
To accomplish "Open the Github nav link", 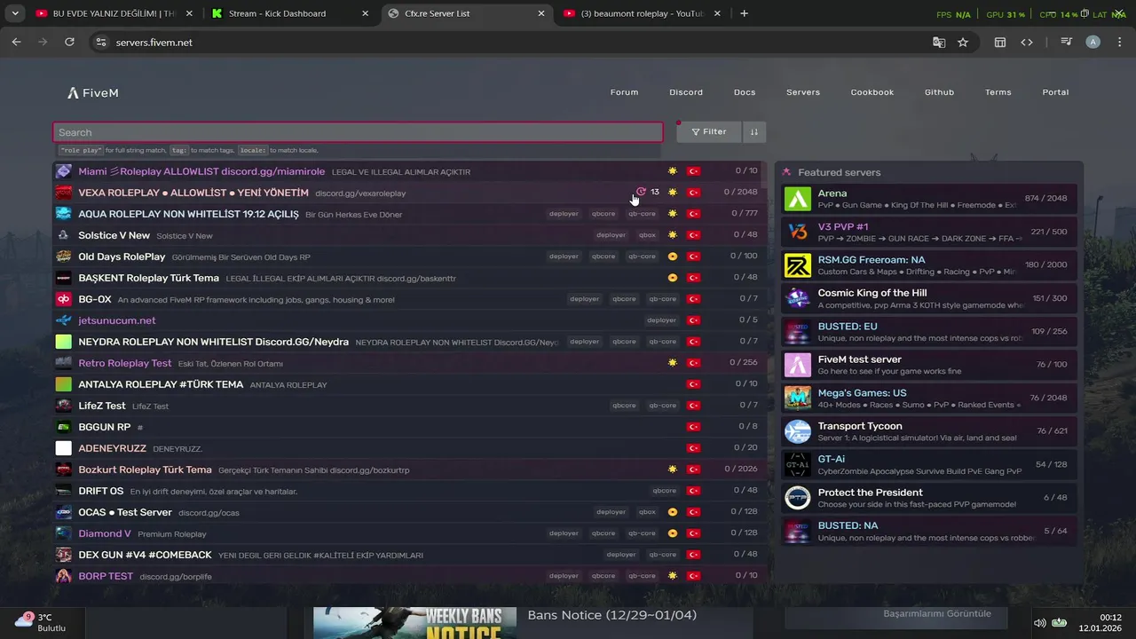I will tap(939, 92).
